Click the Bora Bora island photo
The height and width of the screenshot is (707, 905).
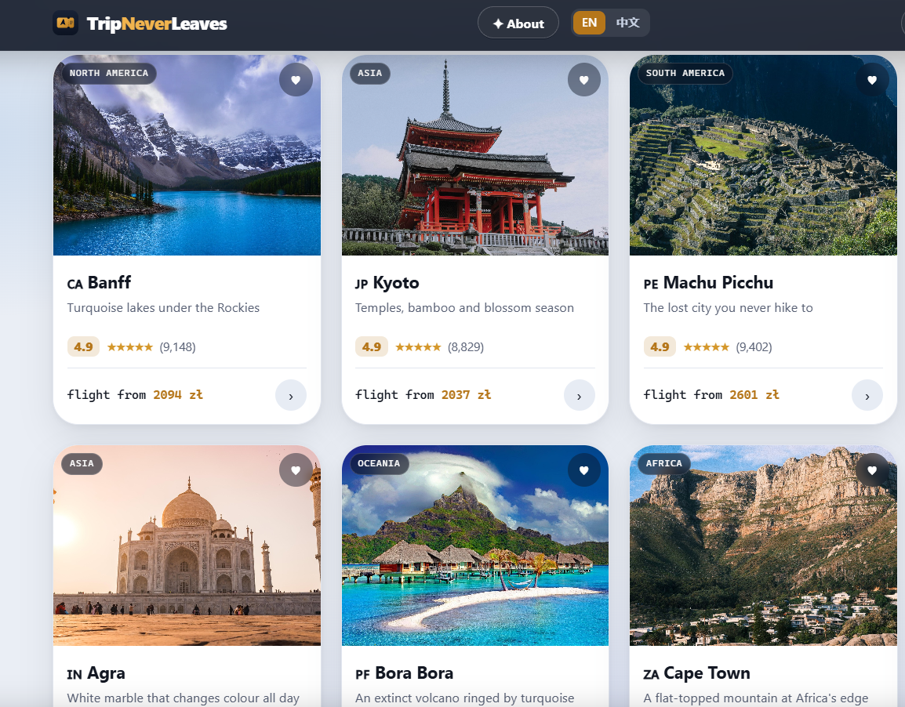pos(475,546)
